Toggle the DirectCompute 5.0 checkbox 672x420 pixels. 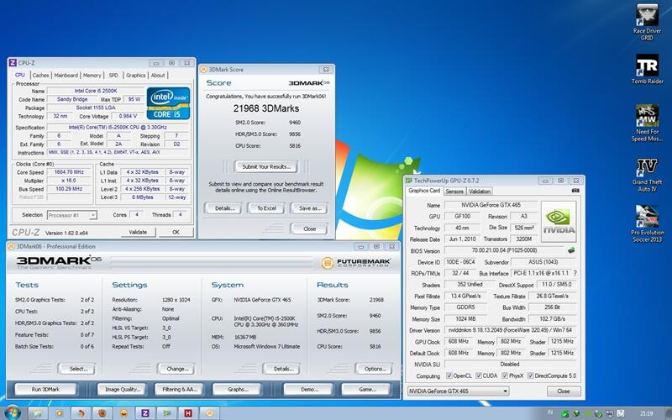click(530, 375)
